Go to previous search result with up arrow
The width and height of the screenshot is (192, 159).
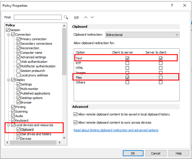click(86, 17)
